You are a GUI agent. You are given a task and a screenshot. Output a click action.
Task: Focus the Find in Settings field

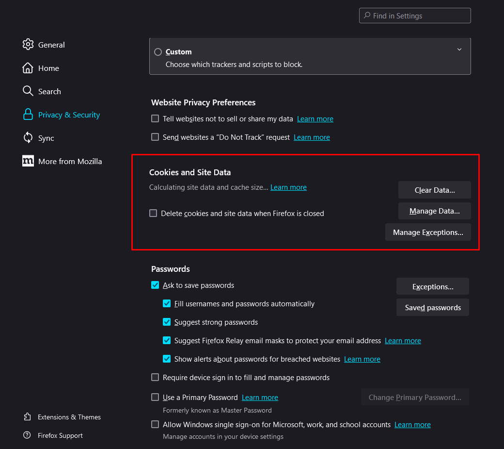click(415, 16)
